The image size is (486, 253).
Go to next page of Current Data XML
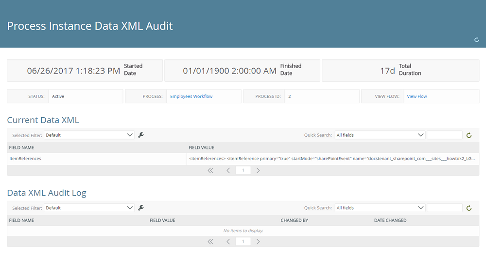(258, 171)
